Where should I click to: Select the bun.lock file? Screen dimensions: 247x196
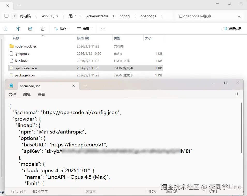click(21, 61)
